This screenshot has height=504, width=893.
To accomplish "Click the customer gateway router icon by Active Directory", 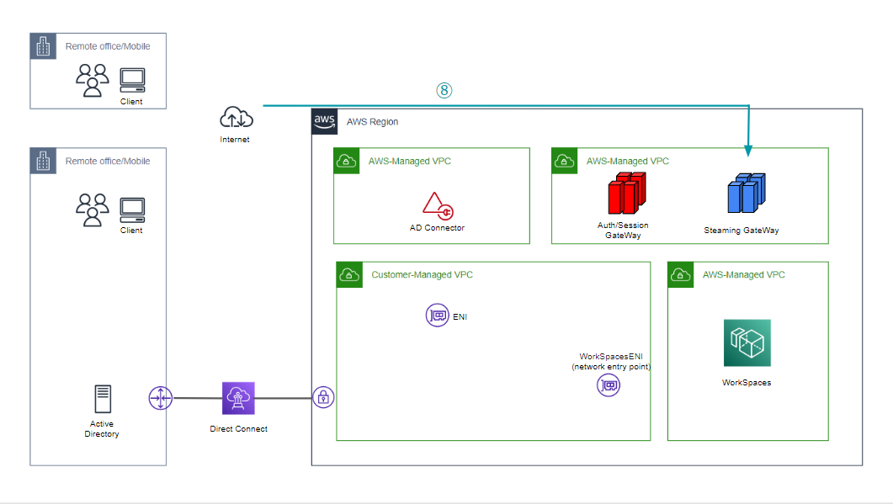I will (x=161, y=397).
